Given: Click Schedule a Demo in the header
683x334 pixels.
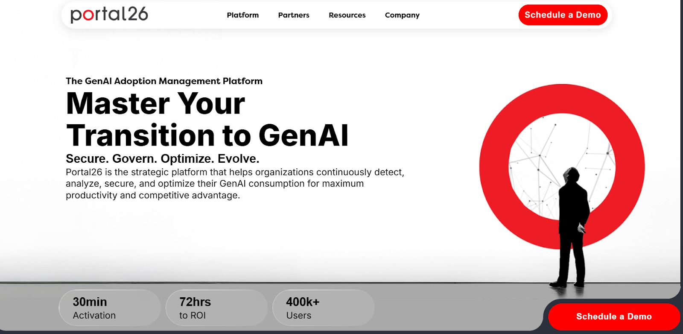Looking at the screenshot, I should pos(563,15).
